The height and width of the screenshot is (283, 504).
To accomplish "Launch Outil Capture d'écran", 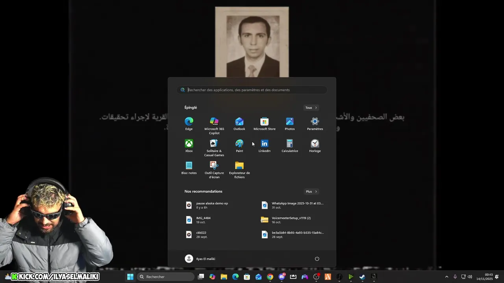I will coord(214,170).
